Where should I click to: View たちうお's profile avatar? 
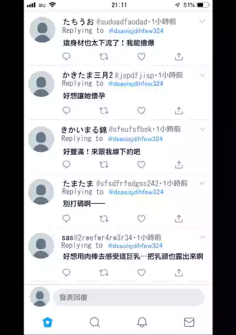pos(42,29)
